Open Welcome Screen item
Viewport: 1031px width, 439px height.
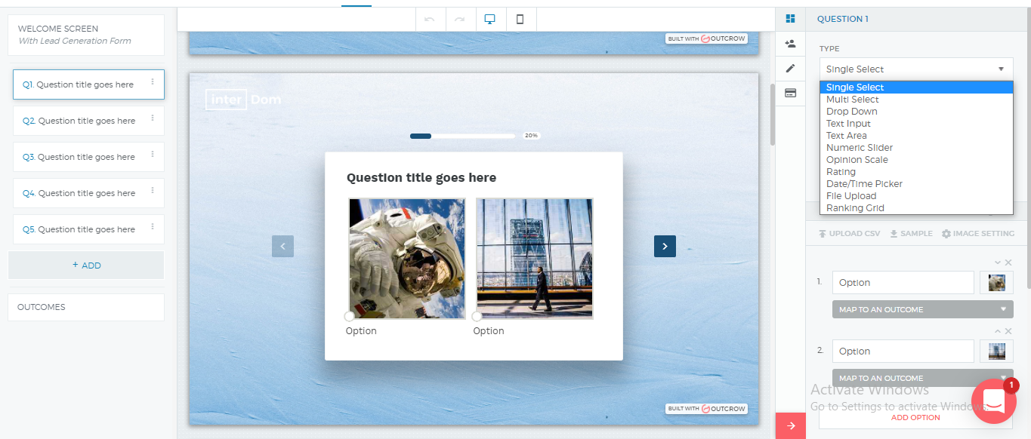(x=86, y=35)
